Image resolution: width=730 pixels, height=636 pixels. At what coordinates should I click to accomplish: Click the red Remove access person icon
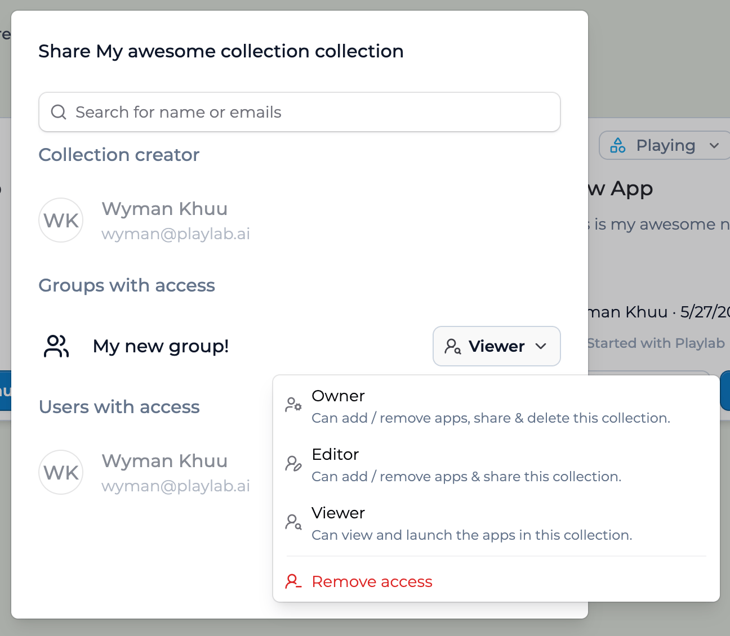coord(293,581)
